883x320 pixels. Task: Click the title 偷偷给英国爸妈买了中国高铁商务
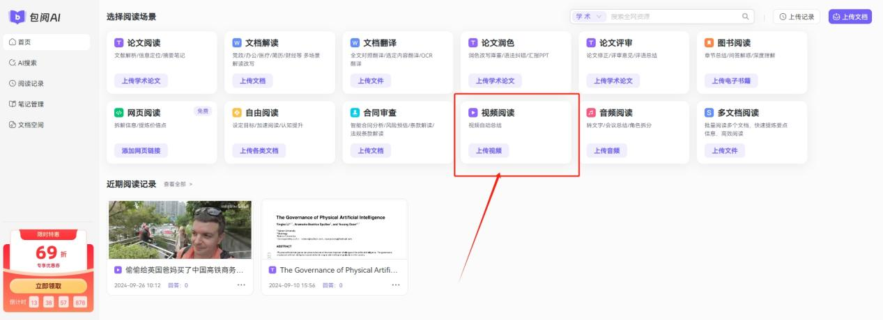pos(185,270)
